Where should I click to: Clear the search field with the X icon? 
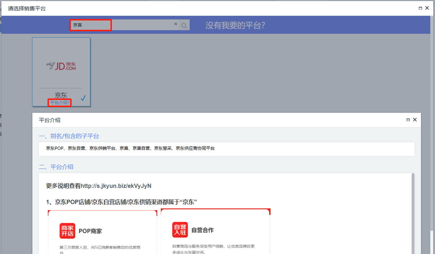coord(176,24)
